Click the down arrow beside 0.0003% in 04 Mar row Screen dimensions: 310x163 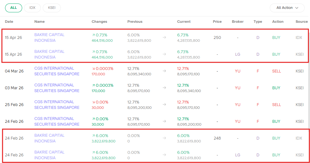pyautogui.click(x=93, y=69)
